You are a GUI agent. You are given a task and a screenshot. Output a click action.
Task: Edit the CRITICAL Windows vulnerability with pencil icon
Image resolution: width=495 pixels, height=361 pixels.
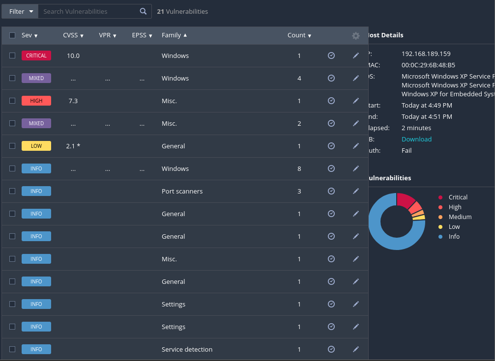click(356, 56)
